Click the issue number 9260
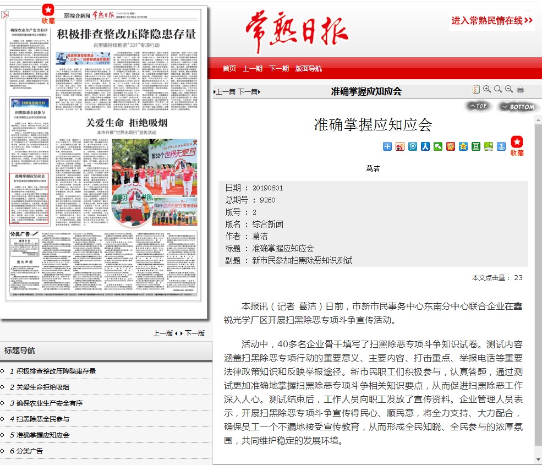 coord(267,200)
